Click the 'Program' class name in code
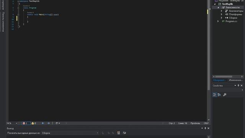 (x=33, y=8)
